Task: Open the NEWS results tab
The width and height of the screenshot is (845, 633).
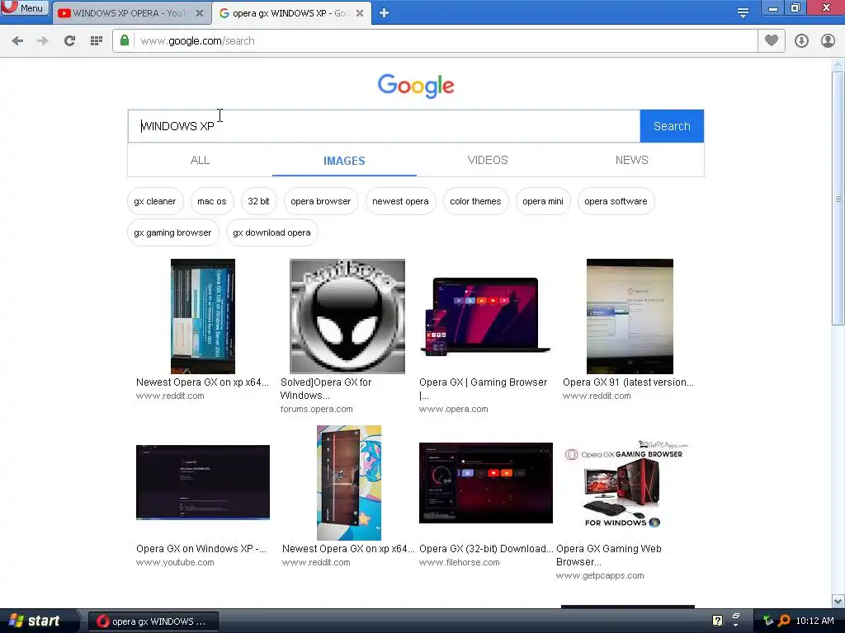Action: (x=631, y=161)
